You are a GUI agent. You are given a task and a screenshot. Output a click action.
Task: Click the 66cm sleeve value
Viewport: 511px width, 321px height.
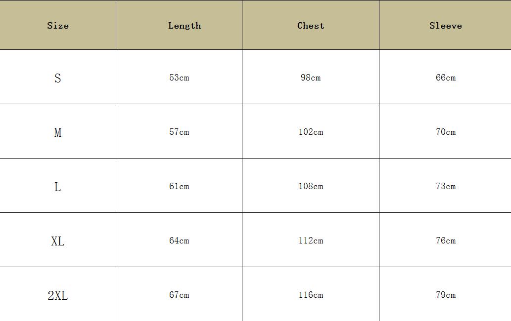click(445, 78)
